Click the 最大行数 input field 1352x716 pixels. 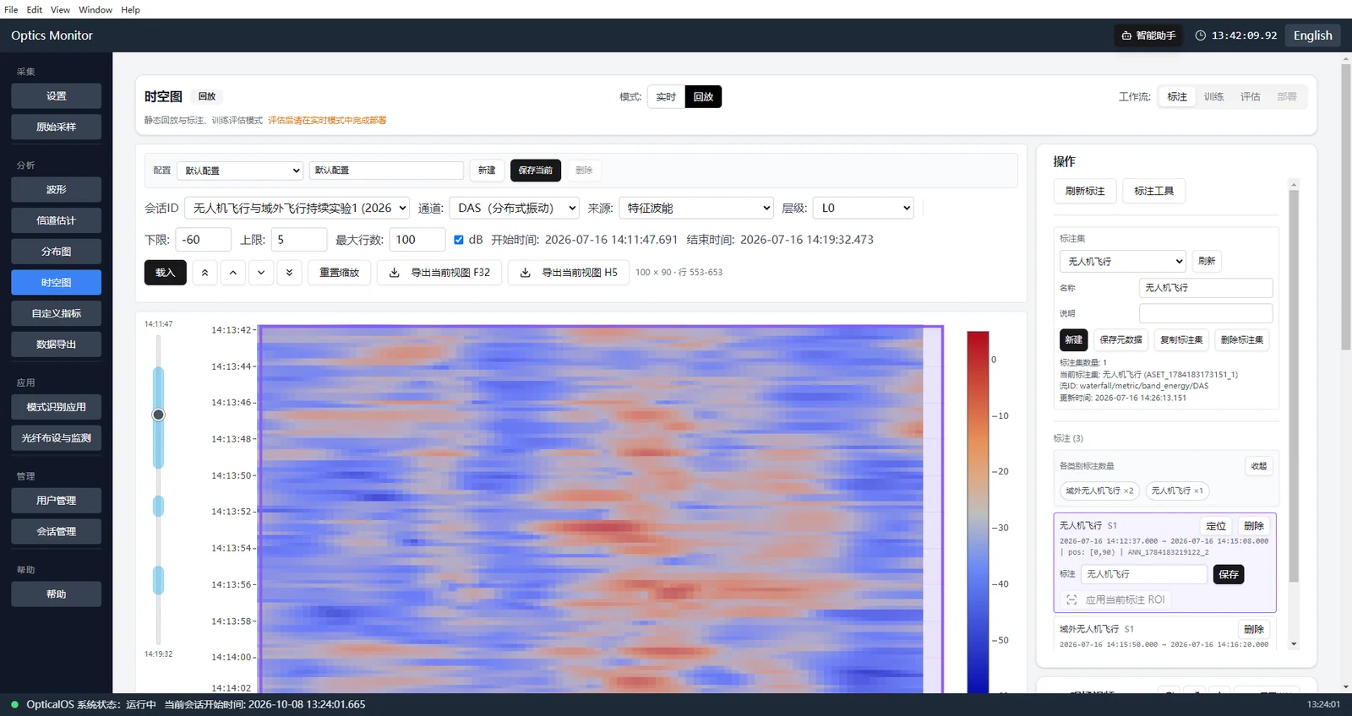click(x=417, y=240)
